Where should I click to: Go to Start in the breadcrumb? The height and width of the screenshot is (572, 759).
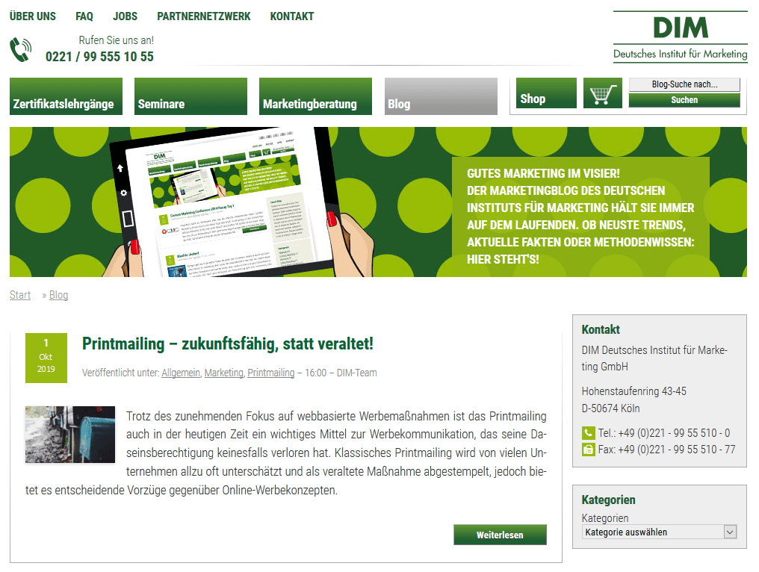coord(20,295)
